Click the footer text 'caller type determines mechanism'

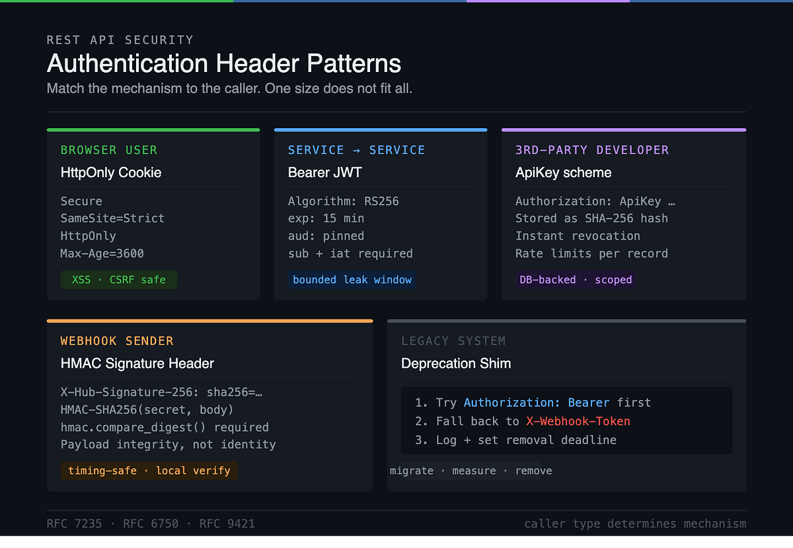(635, 524)
